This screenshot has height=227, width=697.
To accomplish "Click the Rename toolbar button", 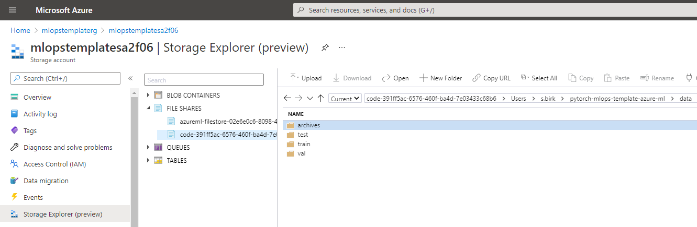I will click(657, 78).
